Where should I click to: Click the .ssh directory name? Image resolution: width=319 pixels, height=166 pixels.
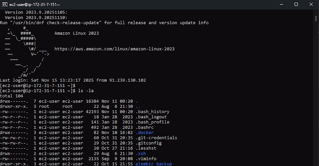point(141,154)
